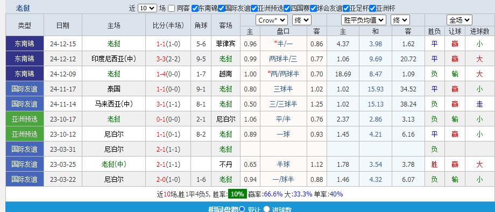Click away odds 38.24 on 马来西亚 row
Screen dimensions: 495x212
tap(408, 104)
